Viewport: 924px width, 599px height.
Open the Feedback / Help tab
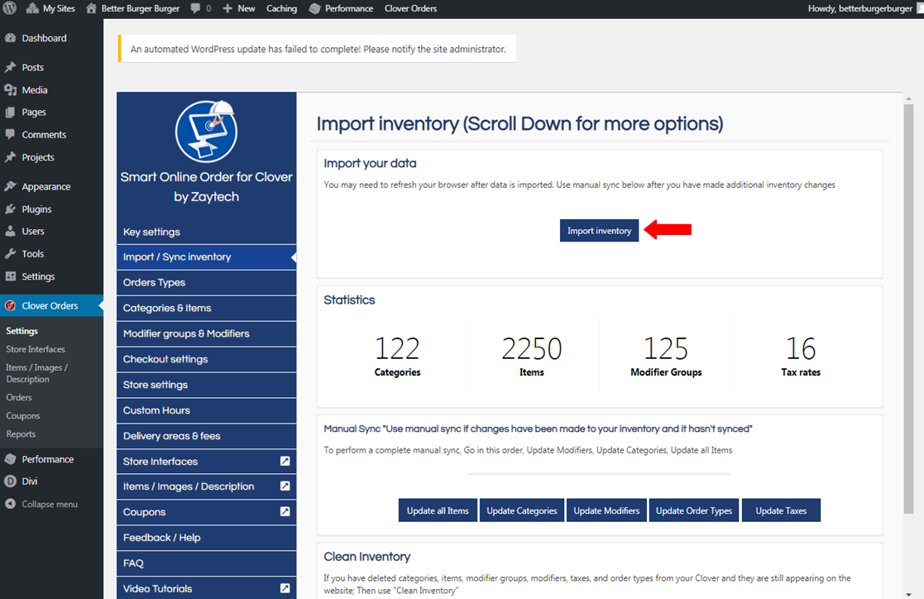pos(206,538)
